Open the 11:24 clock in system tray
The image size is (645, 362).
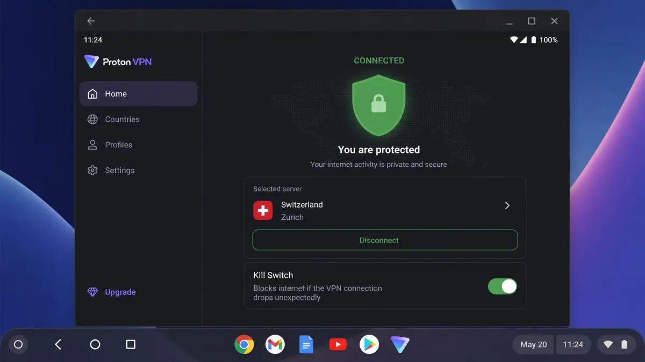pos(573,344)
